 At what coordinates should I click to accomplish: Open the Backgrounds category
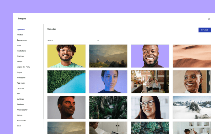22,40
